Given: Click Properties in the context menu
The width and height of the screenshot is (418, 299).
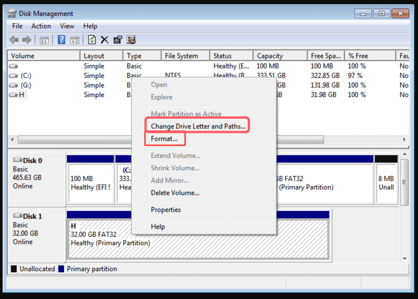Looking at the screenshot, I should click(166, 210).
